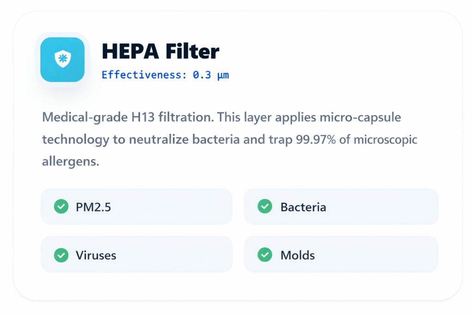Click the "0.3 μm" value
This screenshot has height=316, width=473.
[211, 75]
